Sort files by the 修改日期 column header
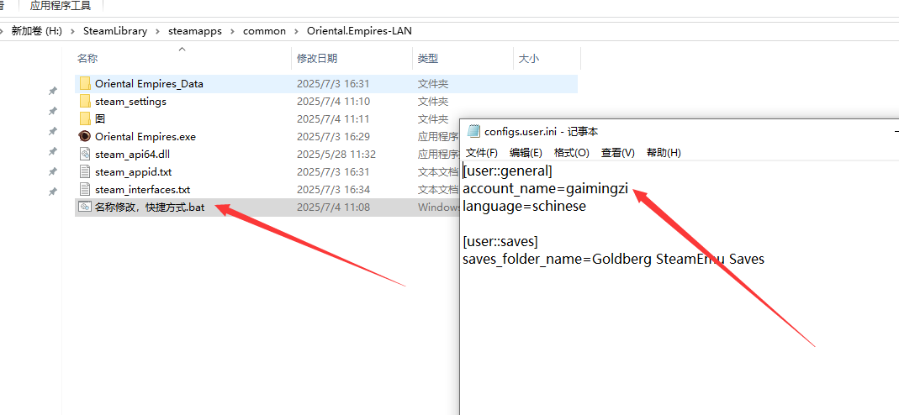899x415 pixels. [x=317, y=59]
